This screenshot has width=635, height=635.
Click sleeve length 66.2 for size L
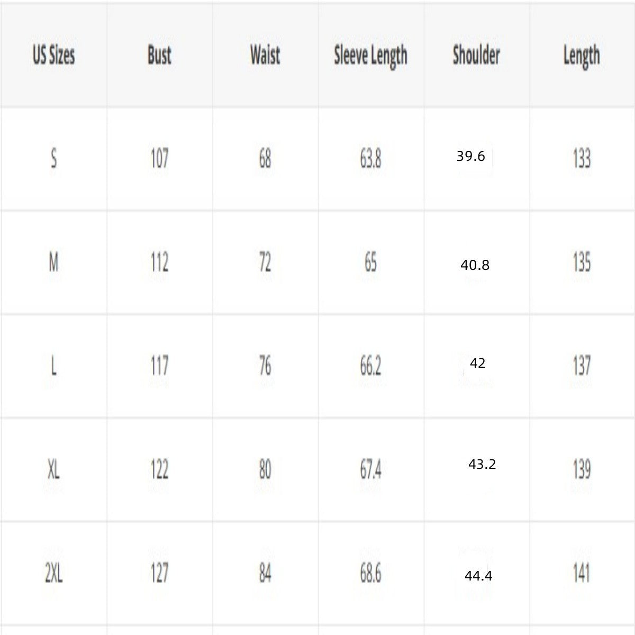(370, 366)
